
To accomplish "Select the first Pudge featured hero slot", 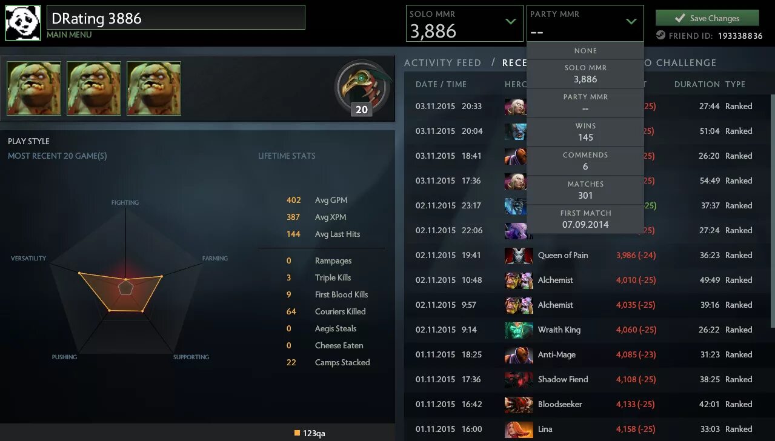I will coord(34,88).
